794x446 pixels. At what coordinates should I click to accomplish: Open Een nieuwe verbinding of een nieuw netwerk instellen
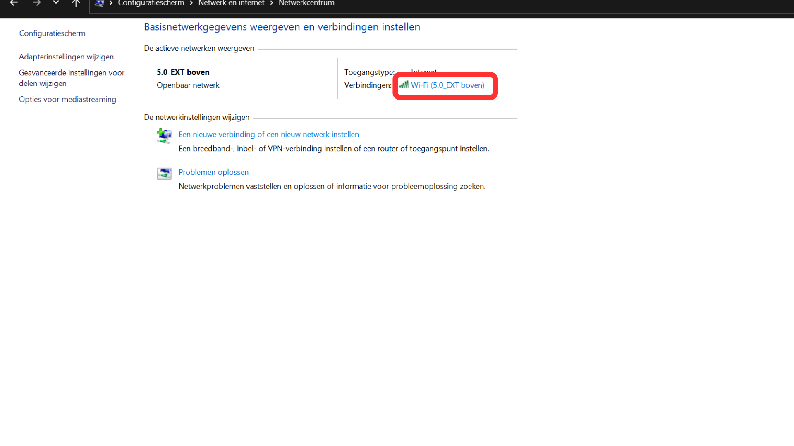pos(268,134)
